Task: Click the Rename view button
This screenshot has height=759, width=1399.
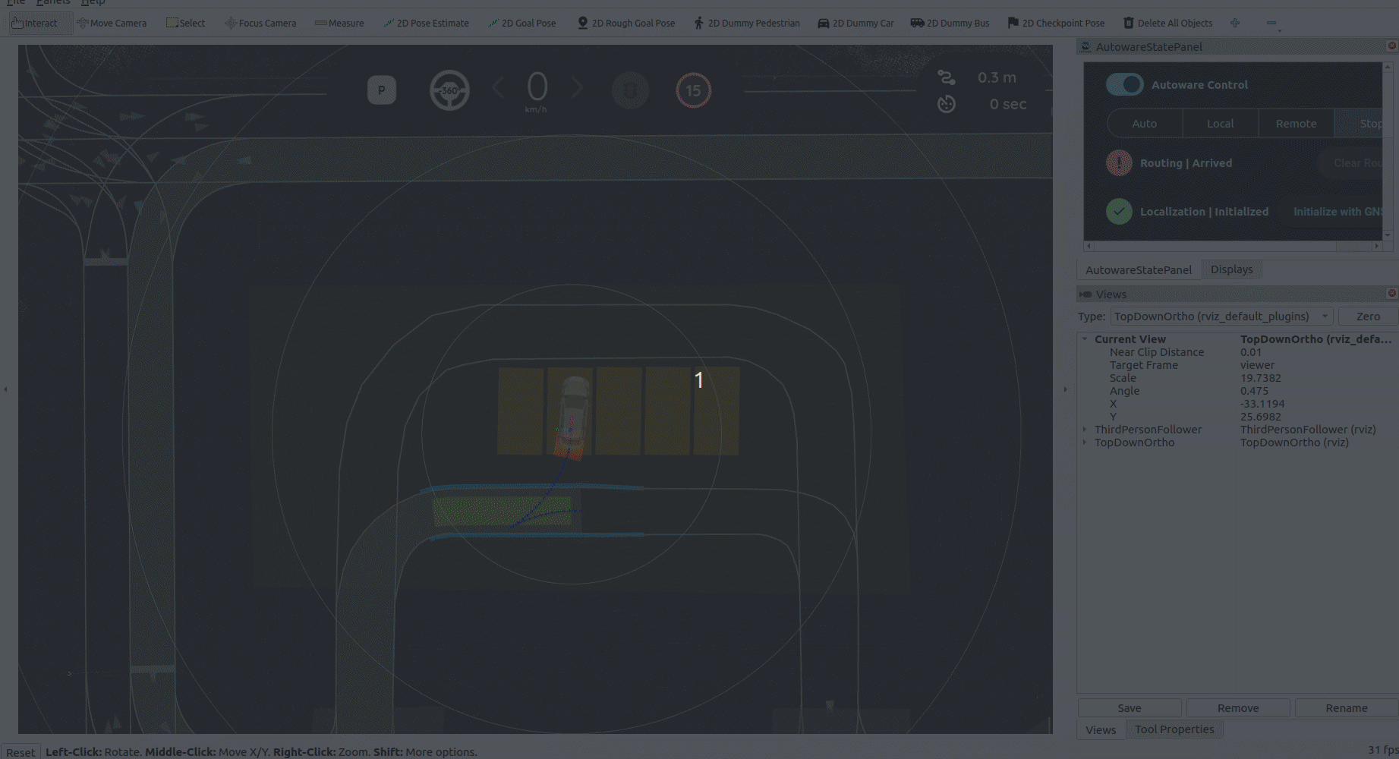Action: point(1347,708)
